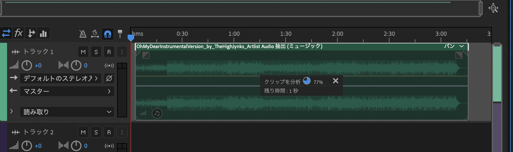Toggle Track 2 input monitor (I)

click(122, 132)
